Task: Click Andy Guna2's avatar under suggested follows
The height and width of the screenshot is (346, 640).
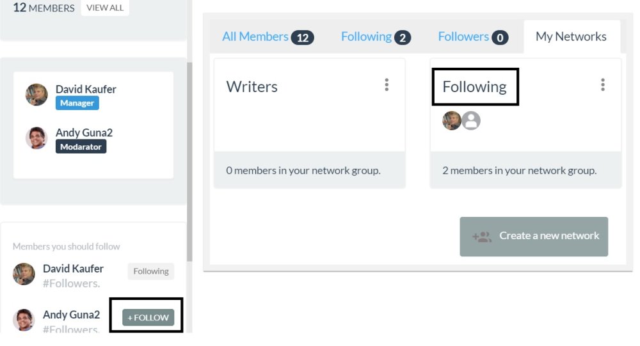Action: [x=24, y=320]
